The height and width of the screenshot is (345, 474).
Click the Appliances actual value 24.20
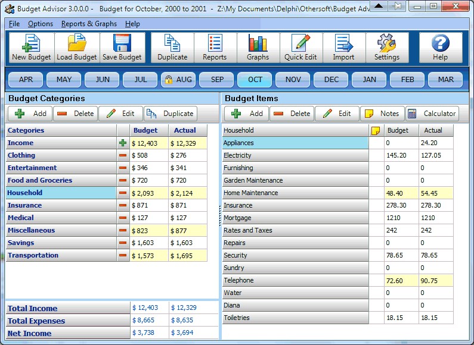click(x=436, y=143)
